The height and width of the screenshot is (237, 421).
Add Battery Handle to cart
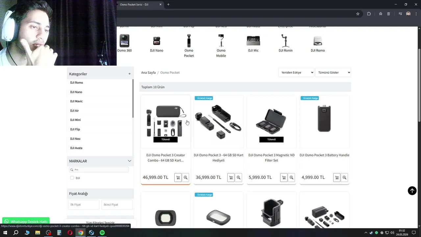point(337,177)
